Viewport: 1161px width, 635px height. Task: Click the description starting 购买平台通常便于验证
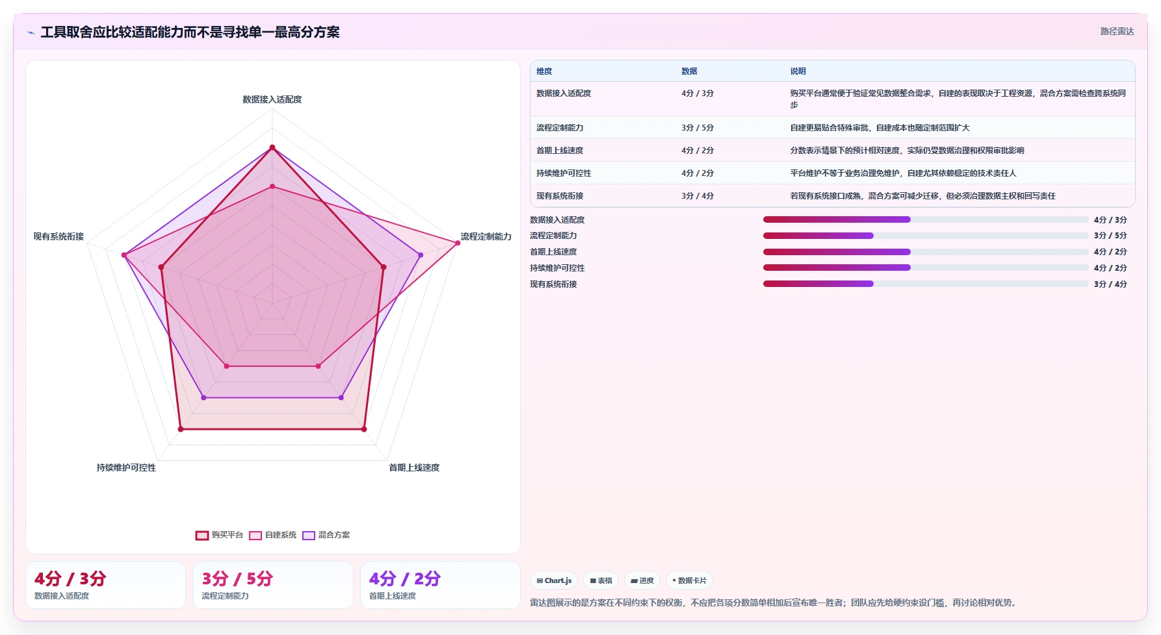pyautogui.click(x=958, y=99)
